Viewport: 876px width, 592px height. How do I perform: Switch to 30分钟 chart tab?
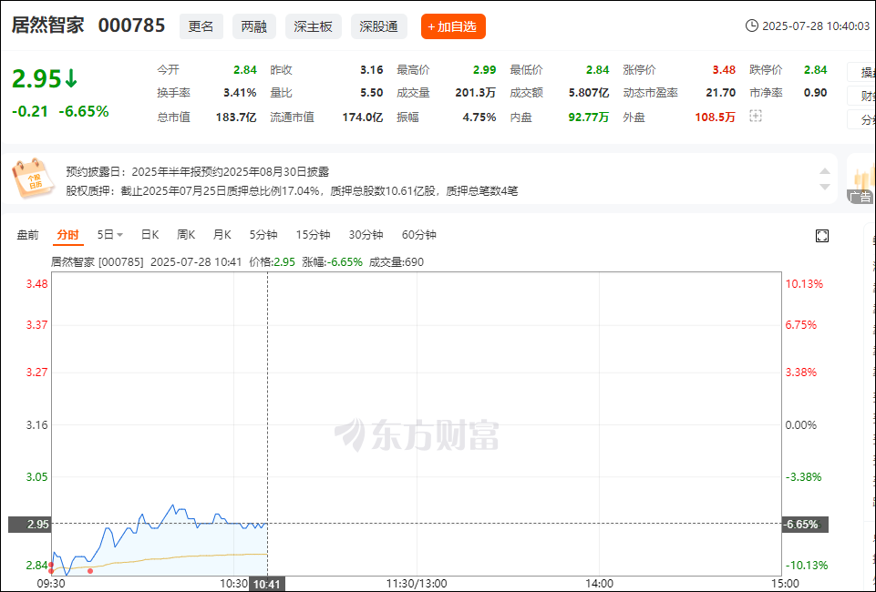tap(366, 235)
